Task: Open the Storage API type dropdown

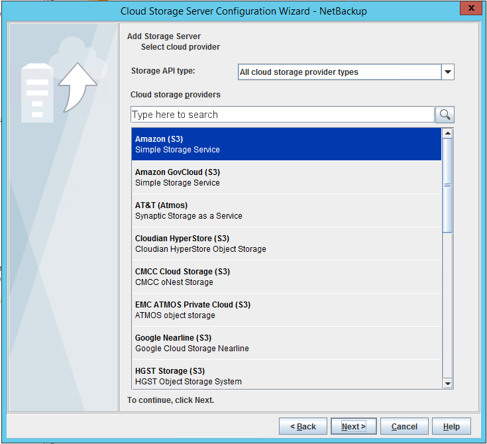Action: click(447, 72)
